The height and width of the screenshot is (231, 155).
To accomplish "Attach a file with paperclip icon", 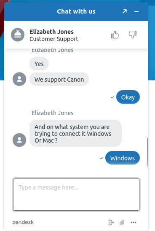I will pyautogui.click(x=122, y=222).
